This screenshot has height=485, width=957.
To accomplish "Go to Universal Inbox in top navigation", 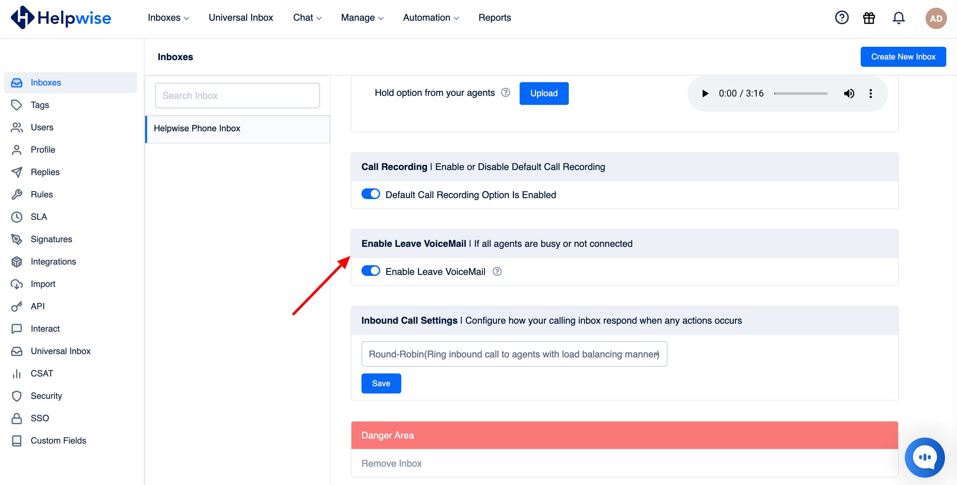I will tap(241, 17).
